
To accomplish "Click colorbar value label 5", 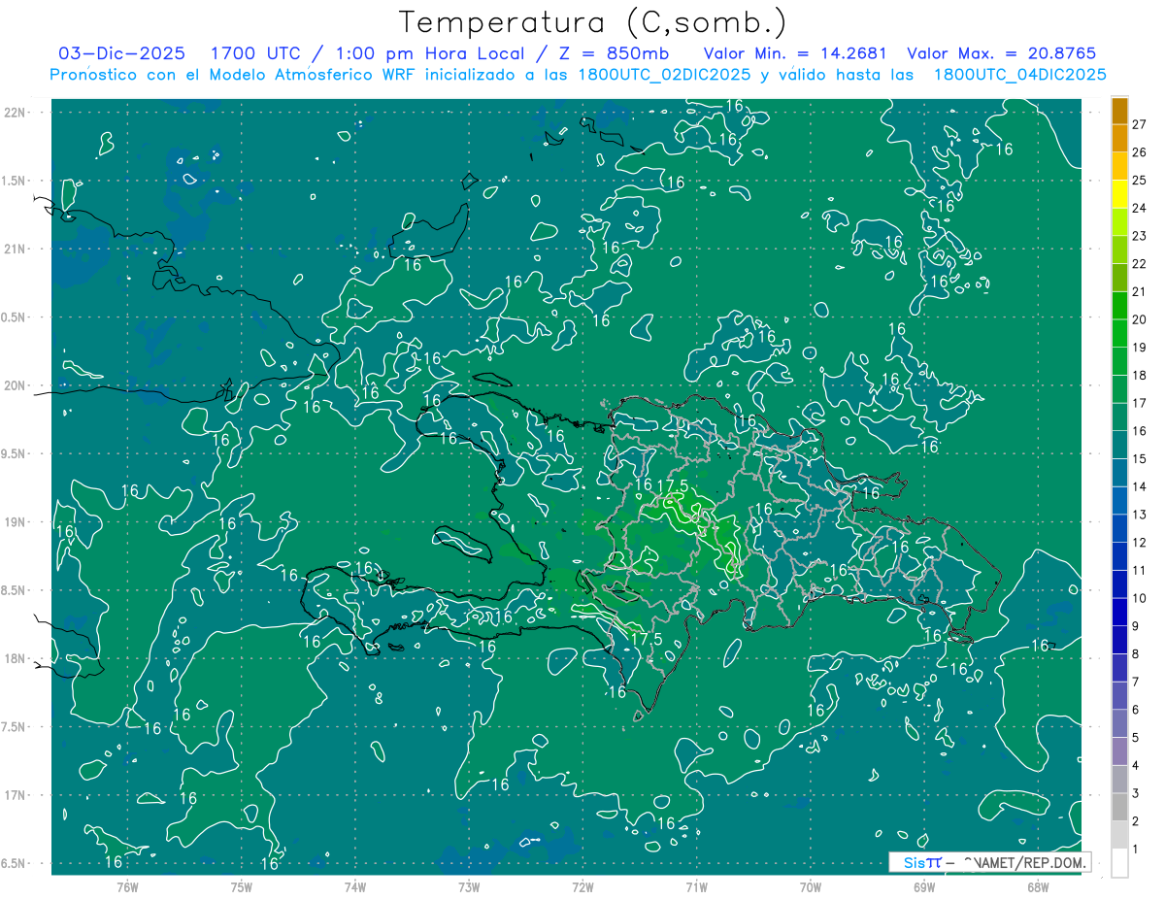I will [x=1136, y=738].
